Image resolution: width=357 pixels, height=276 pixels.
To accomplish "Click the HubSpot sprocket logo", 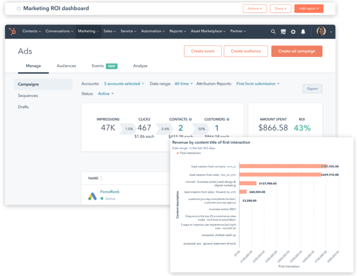I will click(12, 31).
